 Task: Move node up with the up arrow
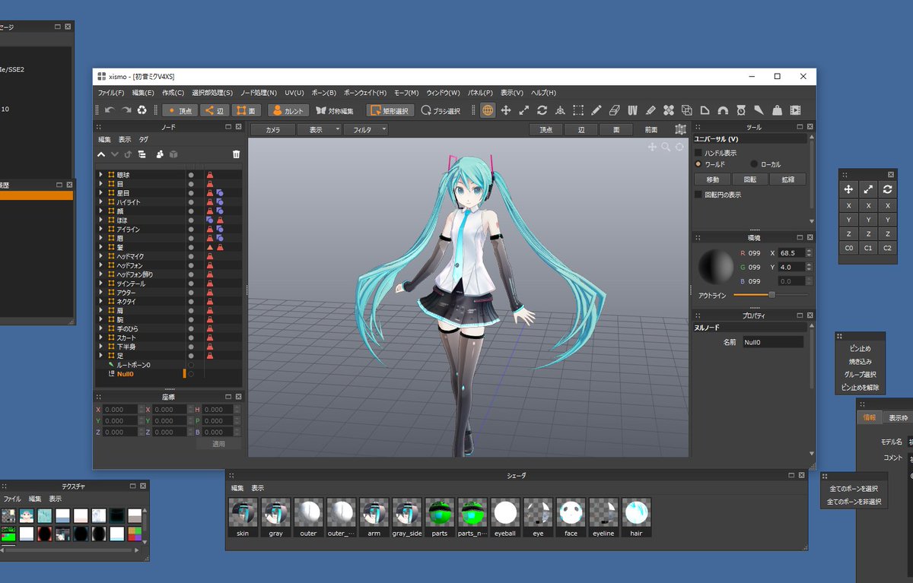(101, 154)
